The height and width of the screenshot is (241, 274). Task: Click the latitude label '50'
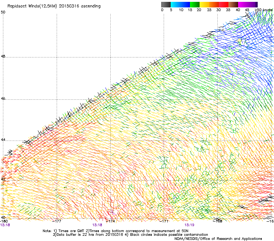[3, 12]
